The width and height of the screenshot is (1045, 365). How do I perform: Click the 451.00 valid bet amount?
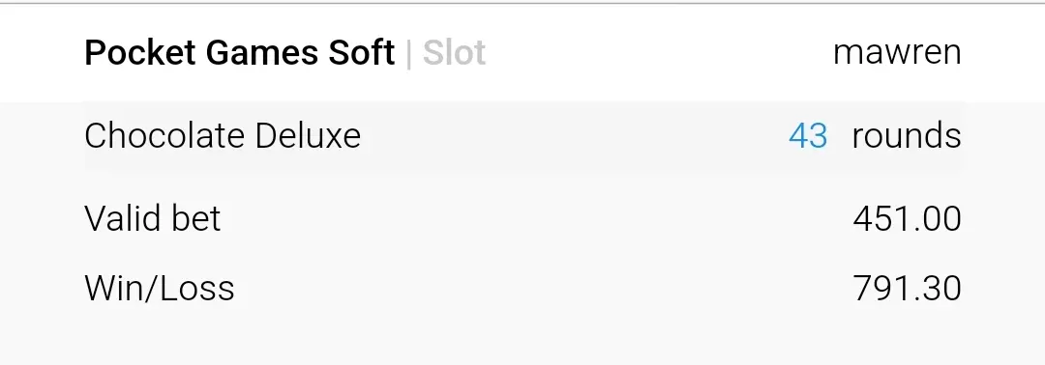coord(907,219)
